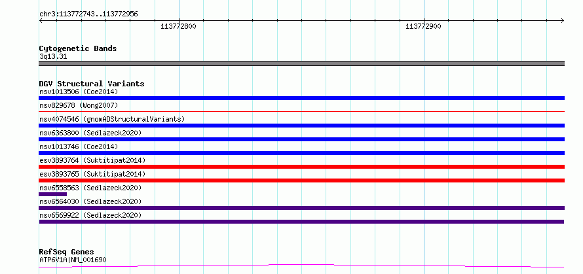583x274 pixels.
Task: Select variant label nsv829678 (Wong2007)
Action: click(x=78, y=105)
